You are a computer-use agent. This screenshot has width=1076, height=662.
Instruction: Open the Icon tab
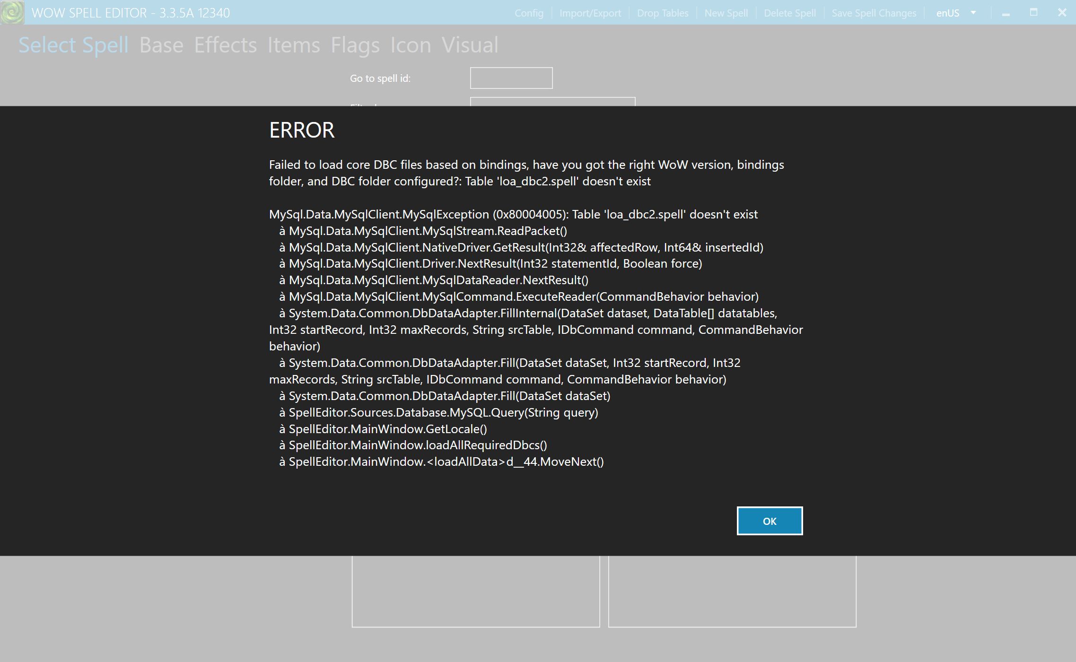[410, 45]
